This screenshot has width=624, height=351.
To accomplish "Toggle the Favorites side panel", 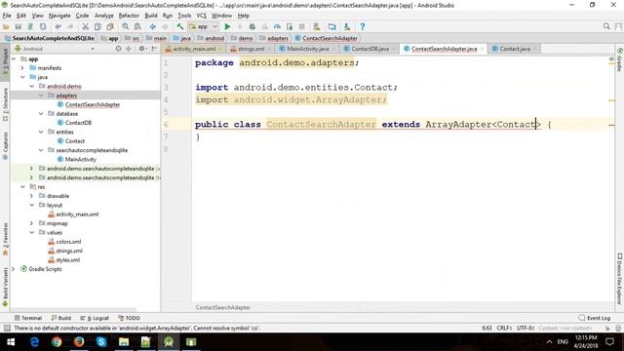I will pos(5,239).
